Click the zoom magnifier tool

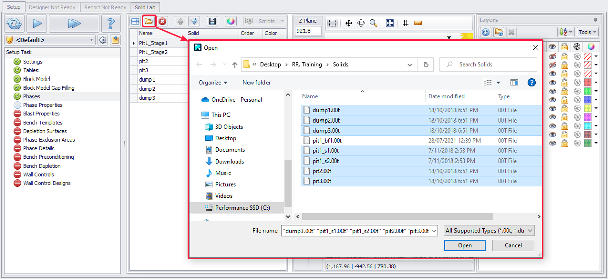[x=373, y=23]
